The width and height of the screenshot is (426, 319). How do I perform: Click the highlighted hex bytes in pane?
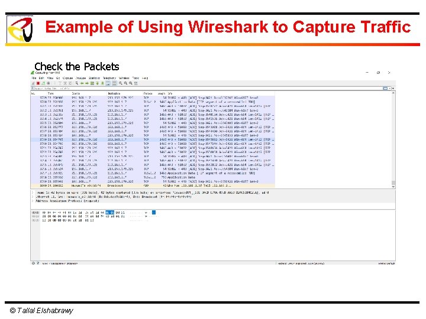coord(110,213)
